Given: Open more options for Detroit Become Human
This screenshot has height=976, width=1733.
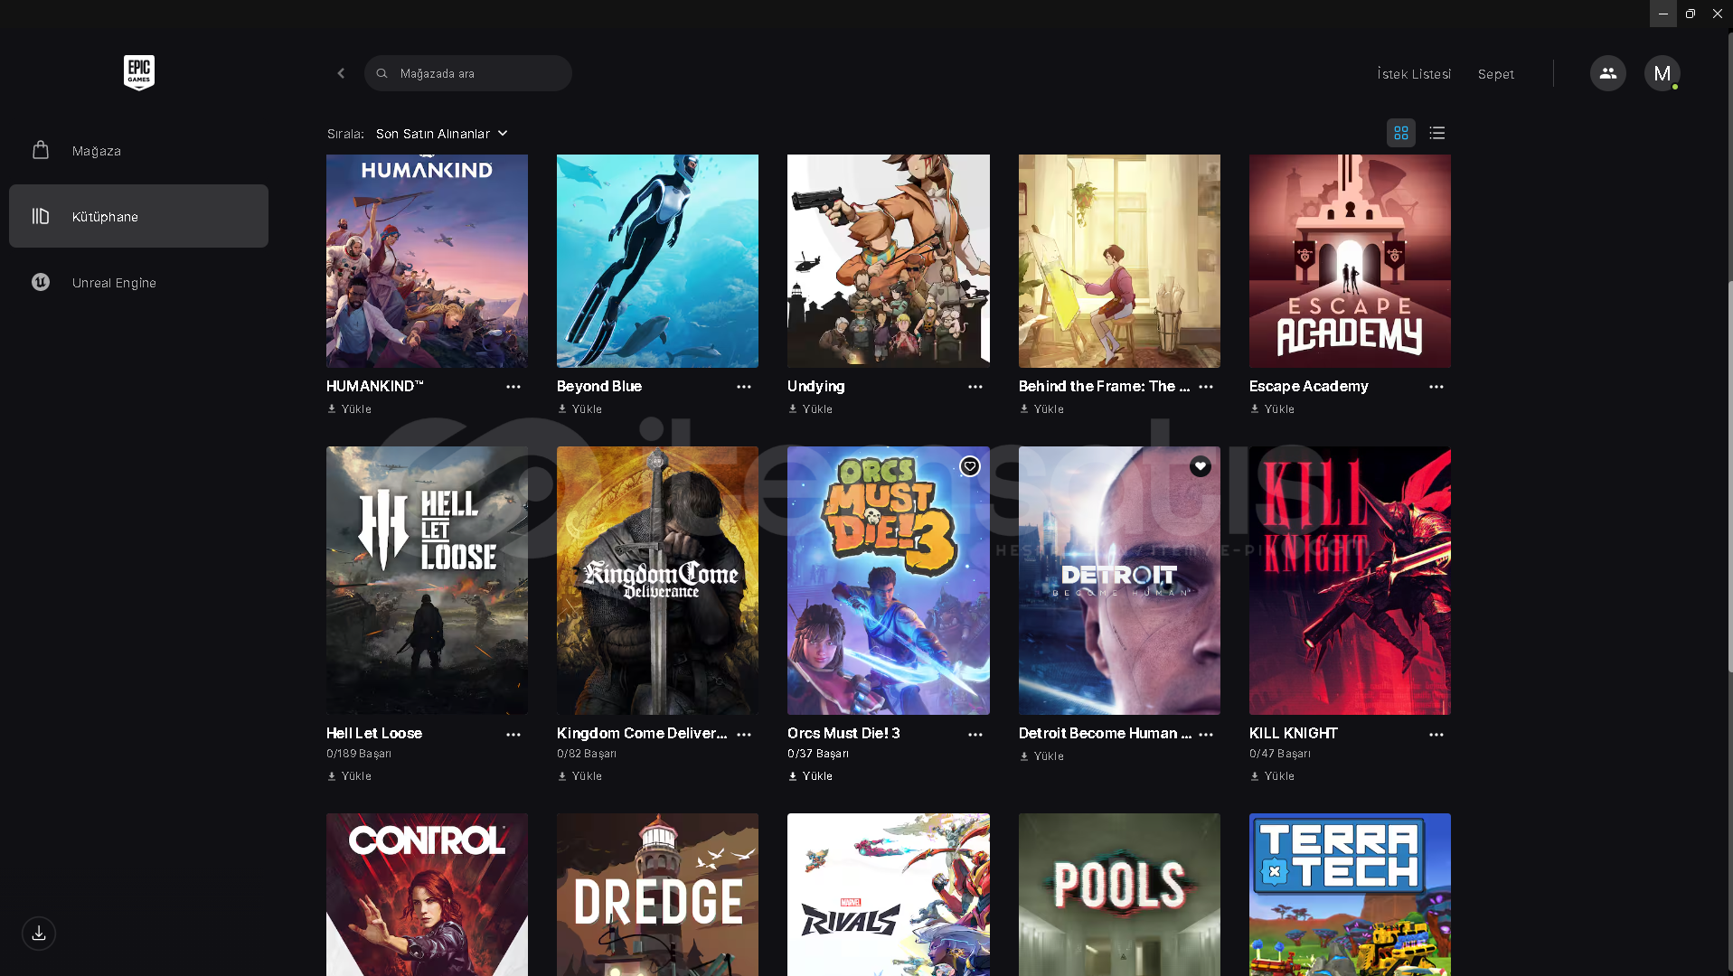Looking at the screenshot, I should point(1206,735).
